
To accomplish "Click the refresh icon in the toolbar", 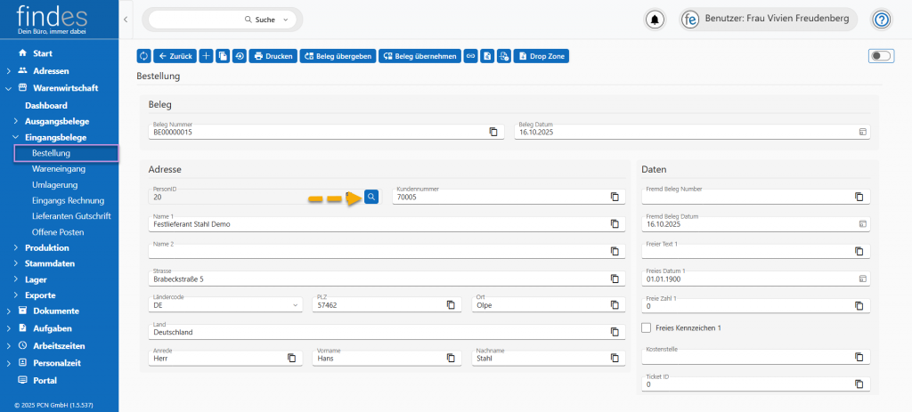I will click(143, 56).
